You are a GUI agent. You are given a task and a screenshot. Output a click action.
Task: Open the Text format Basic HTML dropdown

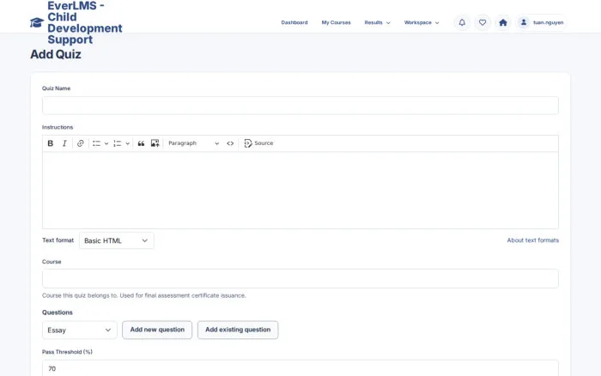(117, 240)
